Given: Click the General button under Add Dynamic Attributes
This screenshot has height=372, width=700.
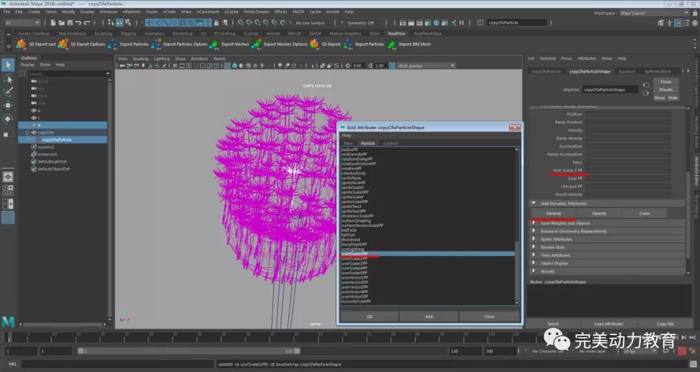Looking at the screenshot, I should (x=553, y=213).
